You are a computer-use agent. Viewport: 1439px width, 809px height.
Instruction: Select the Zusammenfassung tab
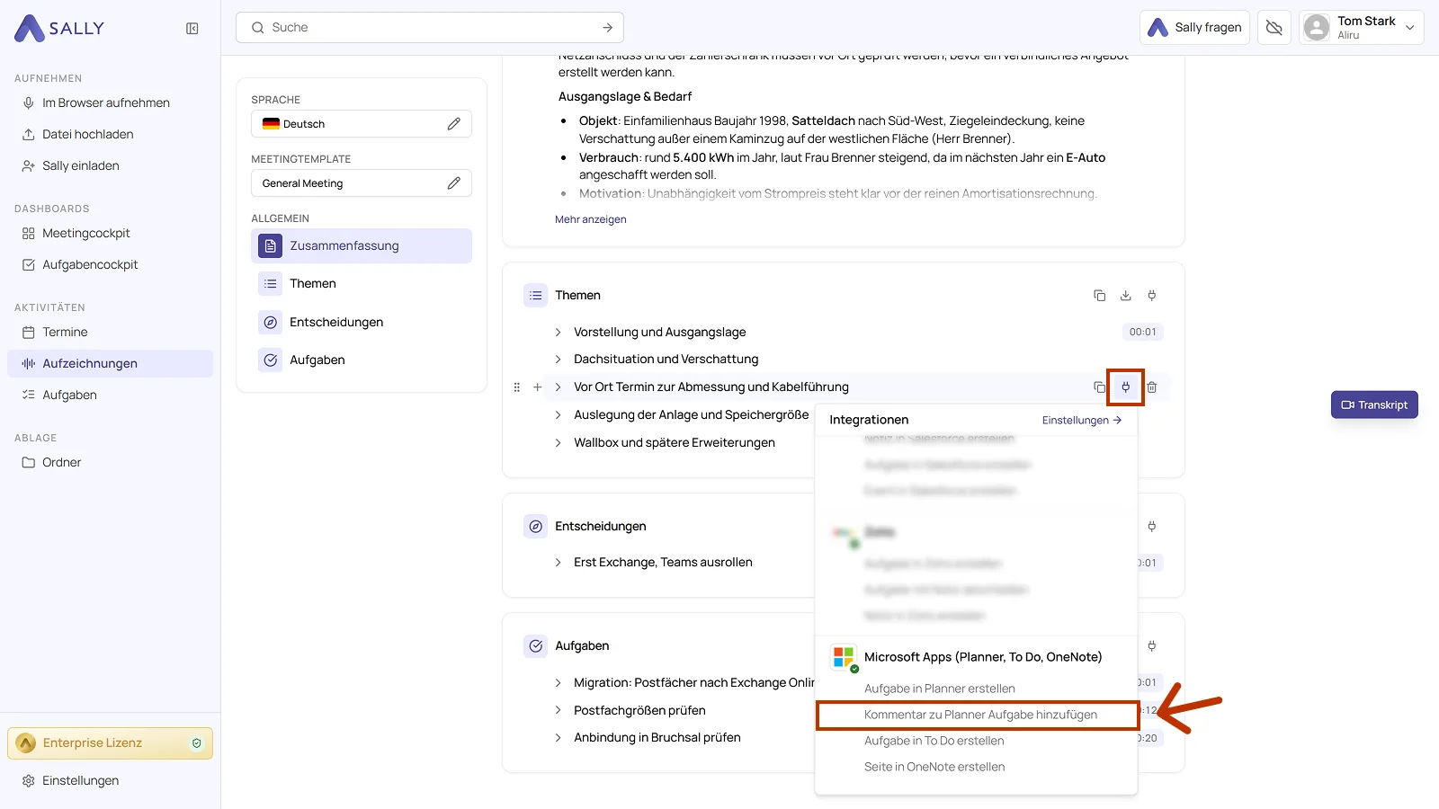tap(362, 245)
